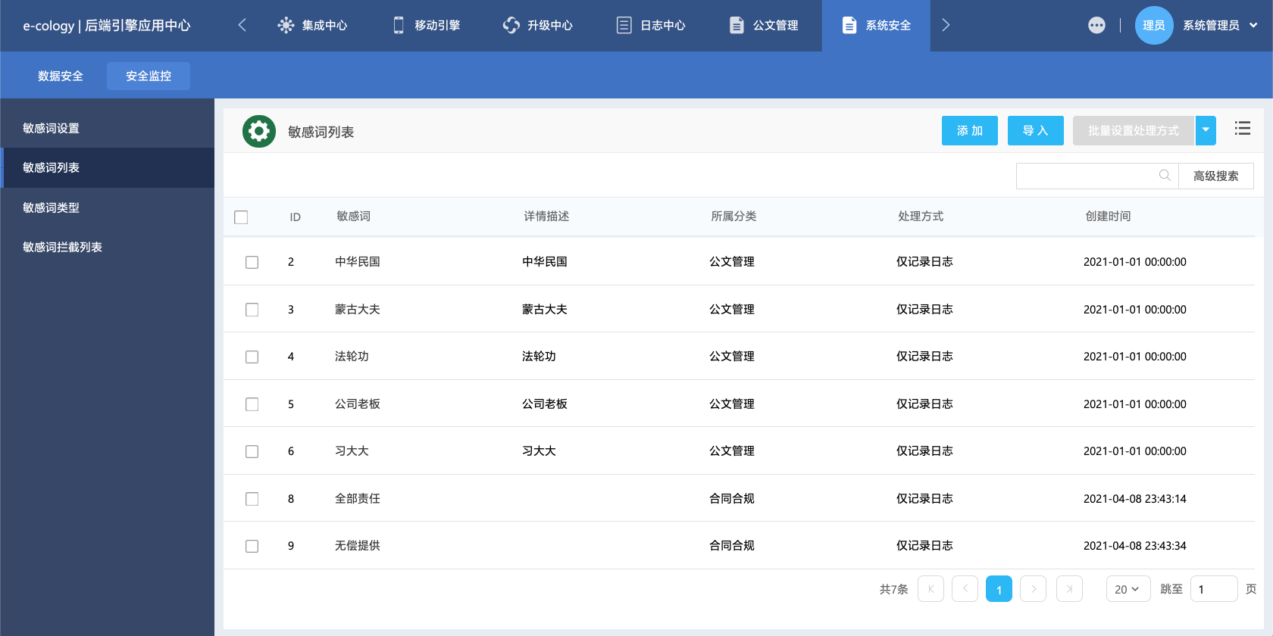Click the 共7条 total count text
1273x636 pixels.
point(893,589)
